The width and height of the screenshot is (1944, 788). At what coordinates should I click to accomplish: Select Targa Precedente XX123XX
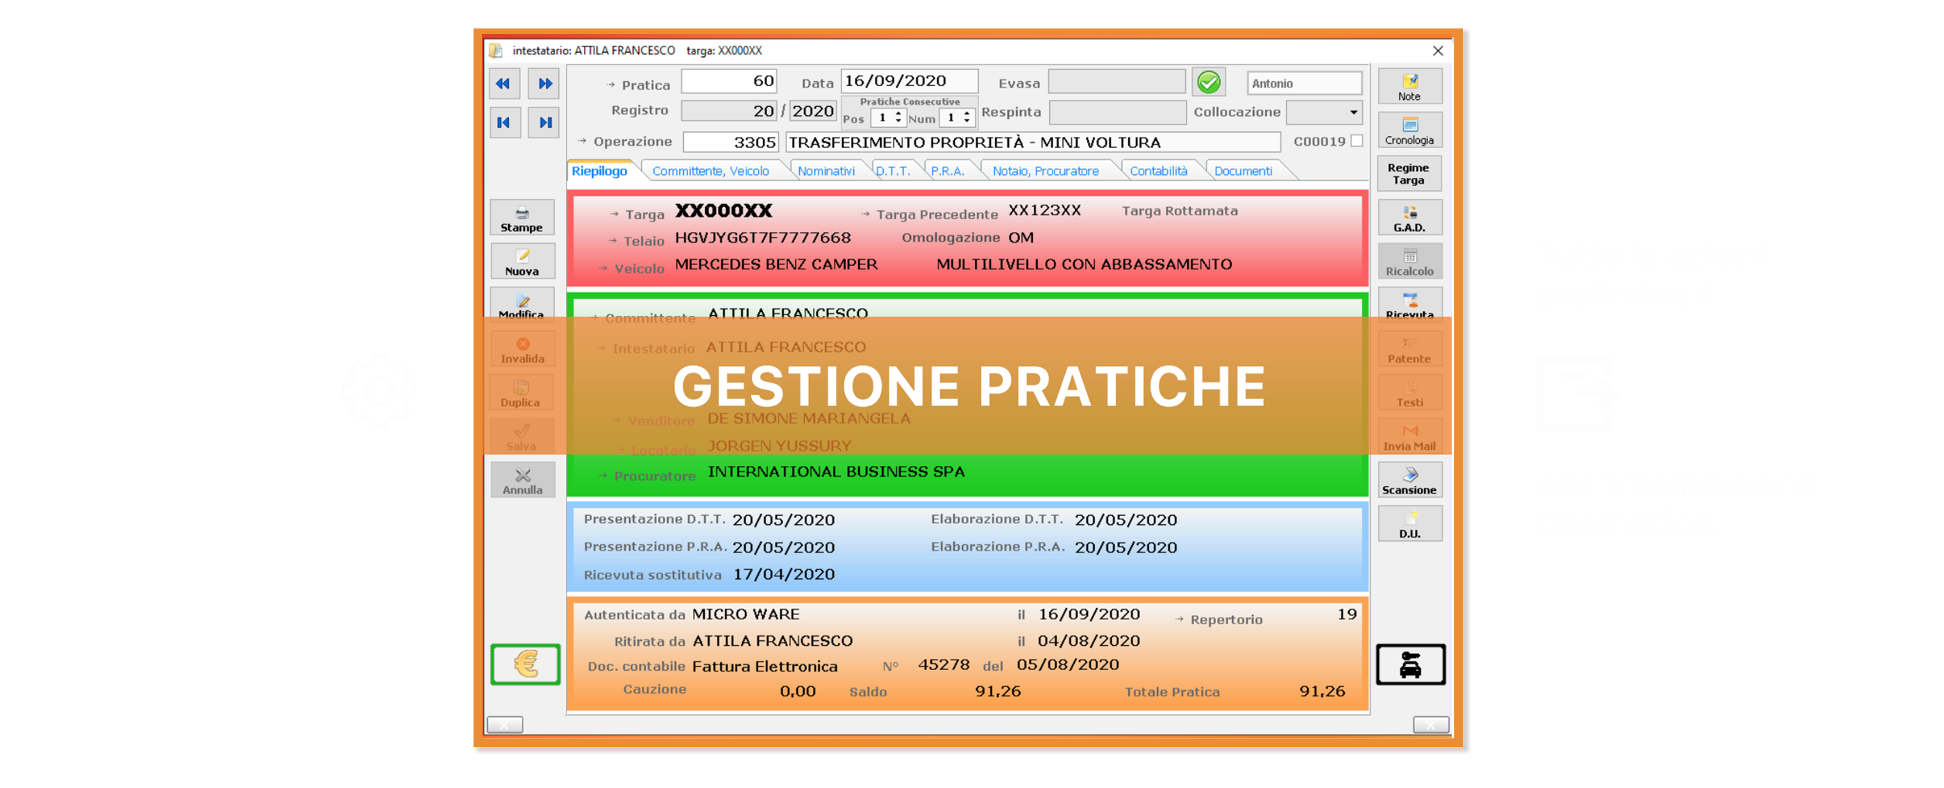[1044, 210]
